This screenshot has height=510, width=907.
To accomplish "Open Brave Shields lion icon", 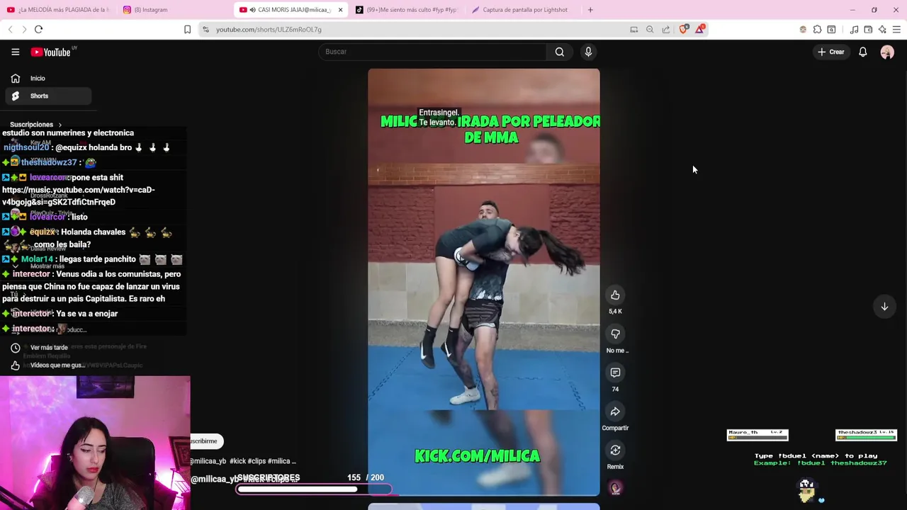I will 683,29.
